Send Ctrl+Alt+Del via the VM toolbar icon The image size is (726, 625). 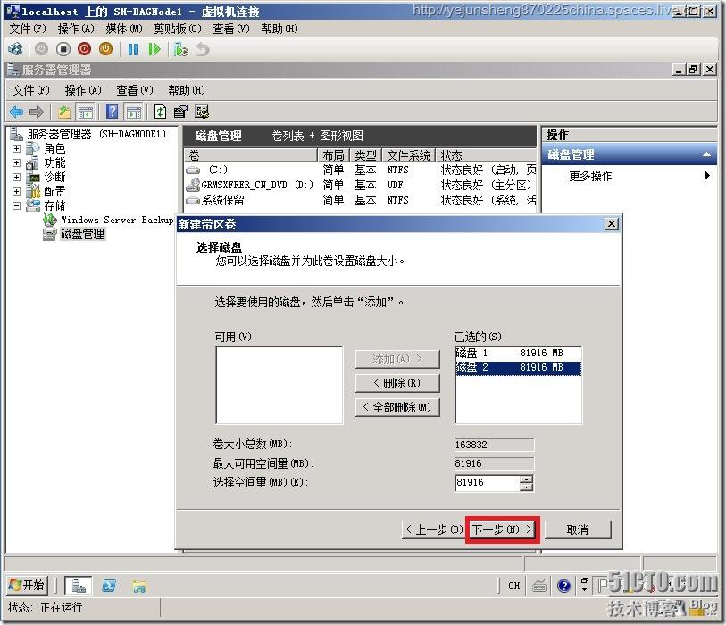pyautogui.click(x=15, y=48)
